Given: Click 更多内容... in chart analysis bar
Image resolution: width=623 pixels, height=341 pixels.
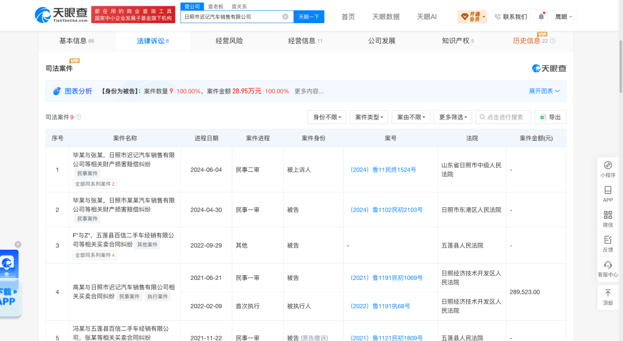Looking at the screenshot, I should 309,91.
